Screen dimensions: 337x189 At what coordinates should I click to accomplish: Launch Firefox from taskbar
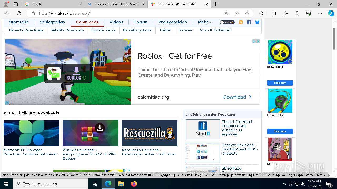point(134,184)
